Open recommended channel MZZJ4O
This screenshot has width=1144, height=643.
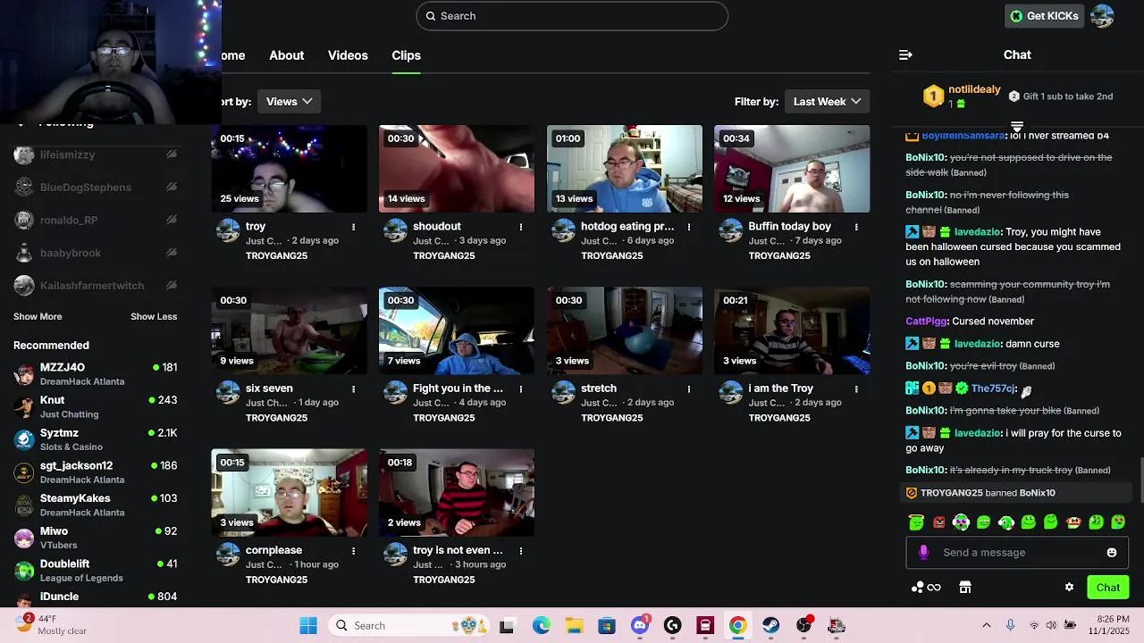[95, 373]
